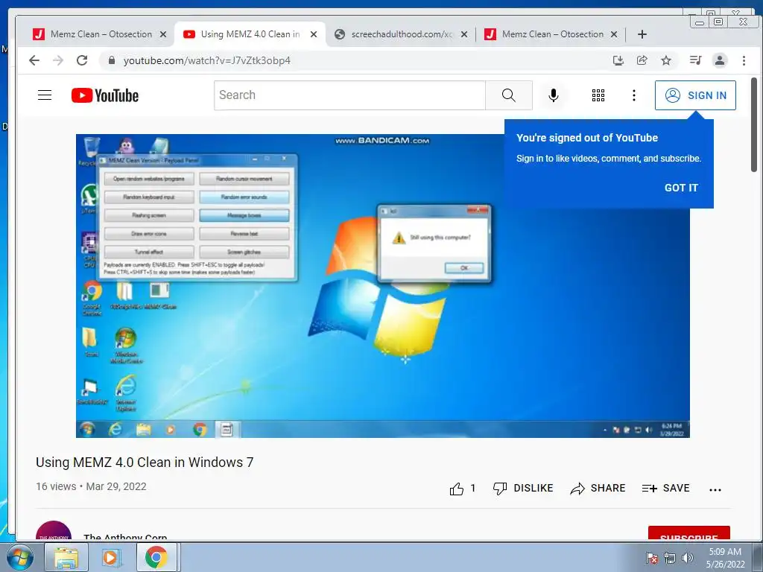The height and width of the screenshot is (572, 763).
Task: Click the red SUBSCRIBE button
Action: point(689,533)
